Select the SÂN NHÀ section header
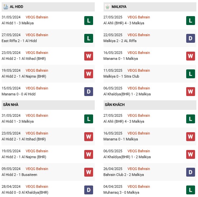Image resolution: width=198 pixels, height=197 pixels. click(48, 105)
